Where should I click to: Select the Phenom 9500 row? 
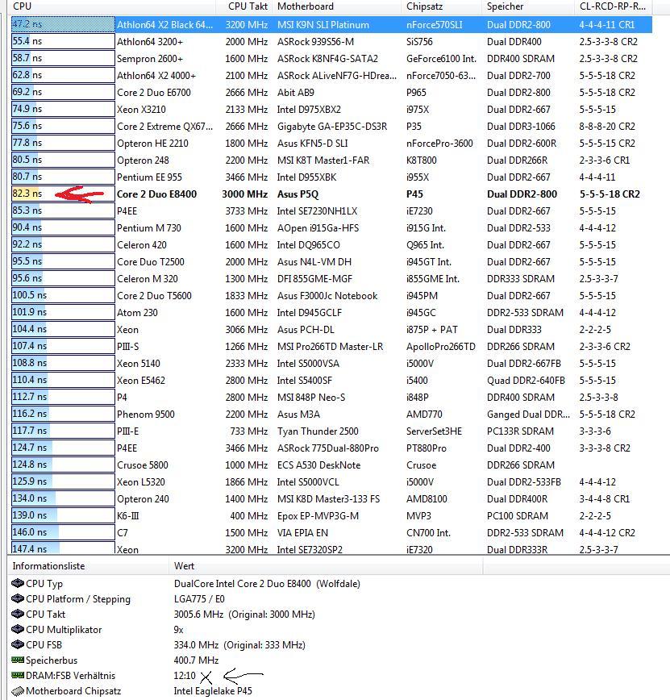point(331,415)
